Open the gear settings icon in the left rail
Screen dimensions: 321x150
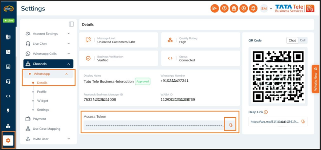(x=8, y=141)
